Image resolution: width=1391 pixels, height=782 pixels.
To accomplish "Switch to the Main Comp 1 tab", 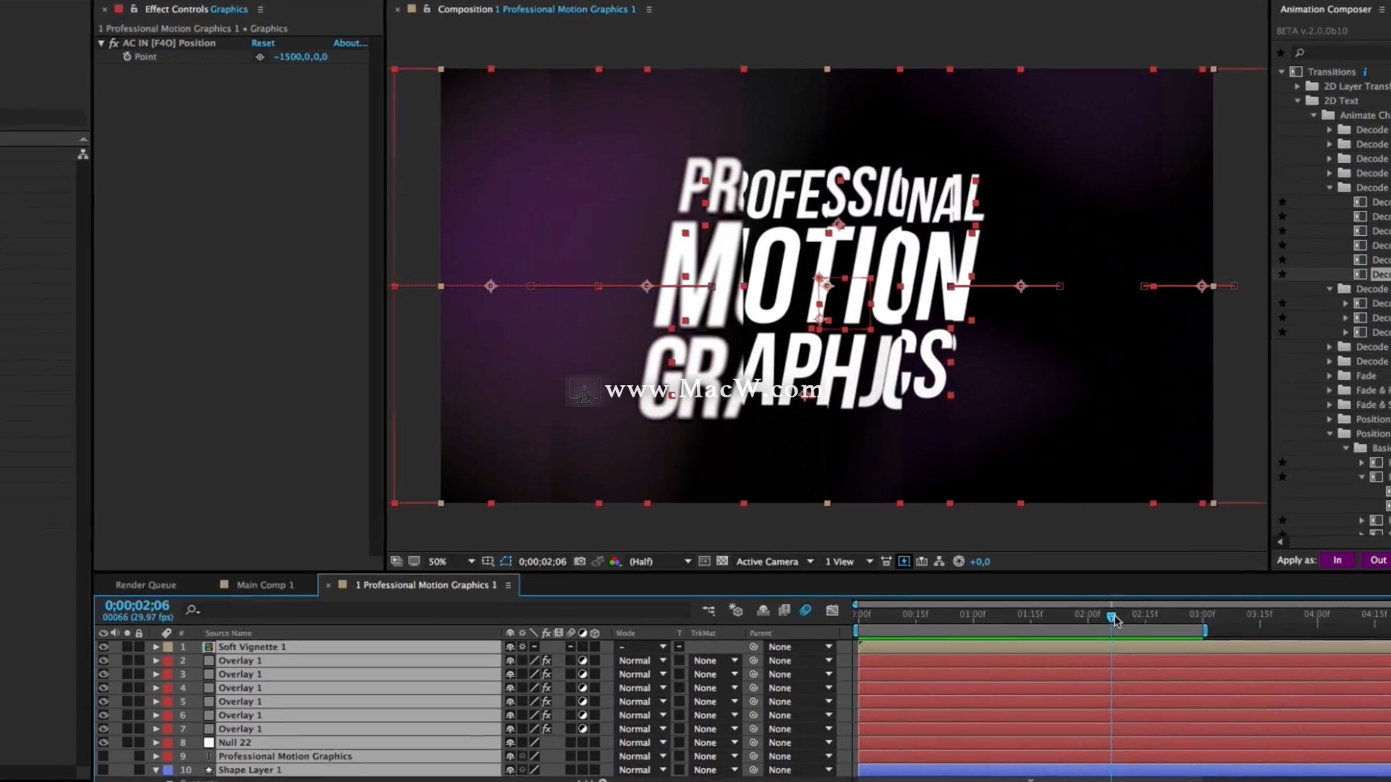I will click(x=264, y=585).
